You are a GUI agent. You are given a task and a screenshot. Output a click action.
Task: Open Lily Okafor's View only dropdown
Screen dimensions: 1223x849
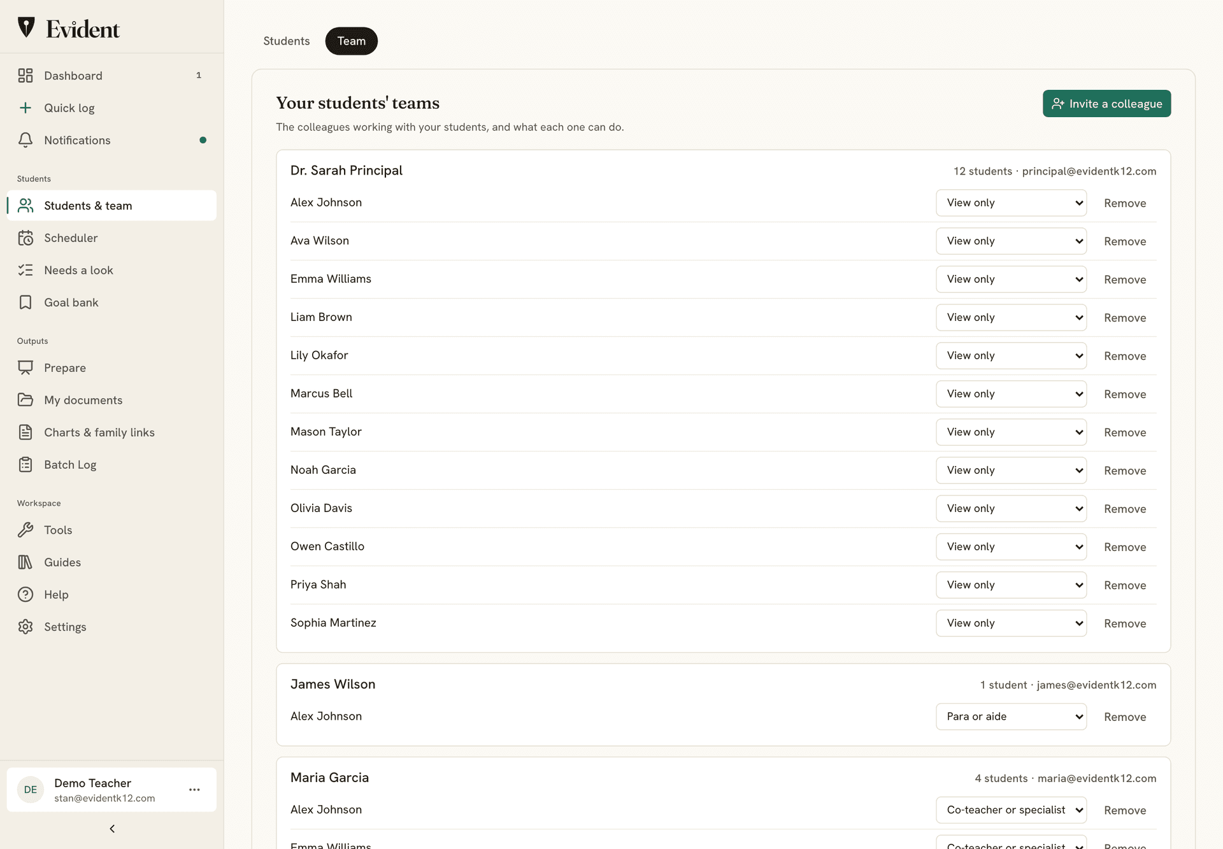[1011, 355]
